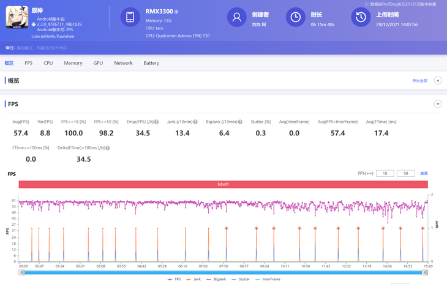447x284 pixels.
Task: Open help icon beside Drop(FPS)
Action: coord(156,122)
